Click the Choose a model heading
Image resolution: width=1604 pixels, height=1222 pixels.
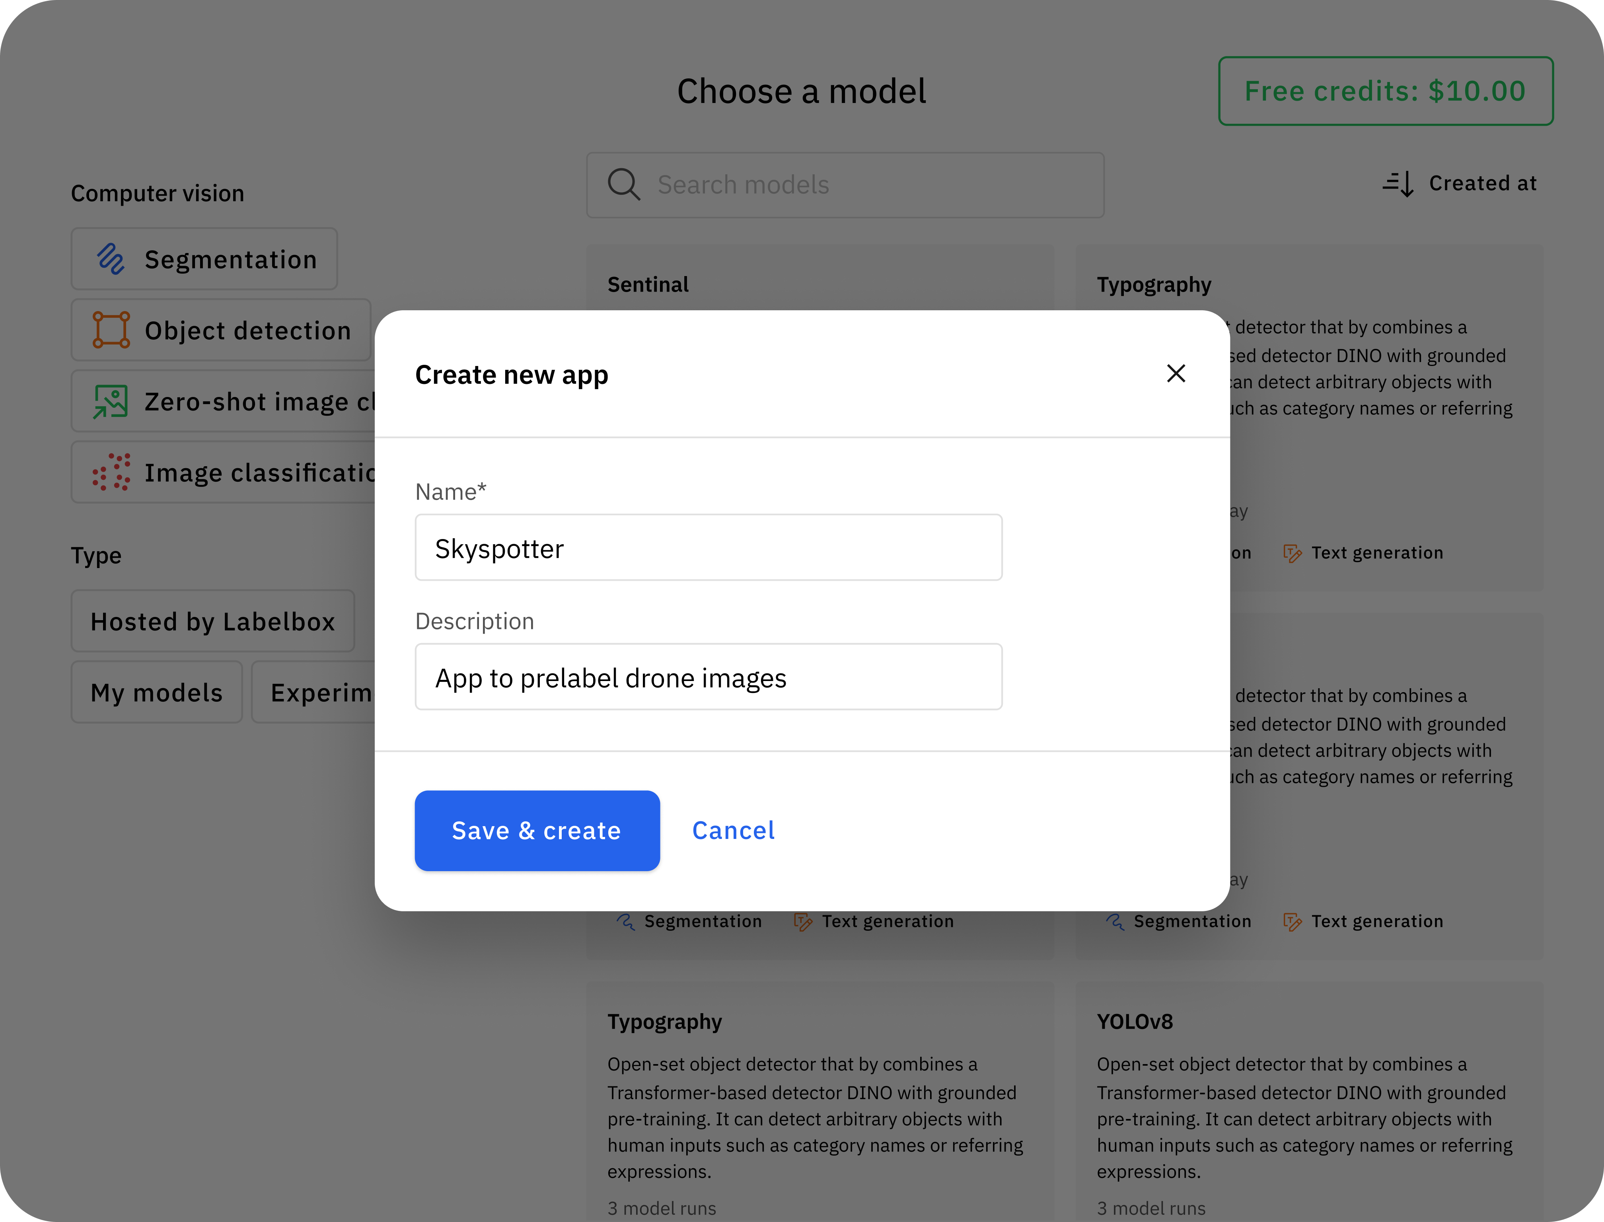click(x=802, y=91)
